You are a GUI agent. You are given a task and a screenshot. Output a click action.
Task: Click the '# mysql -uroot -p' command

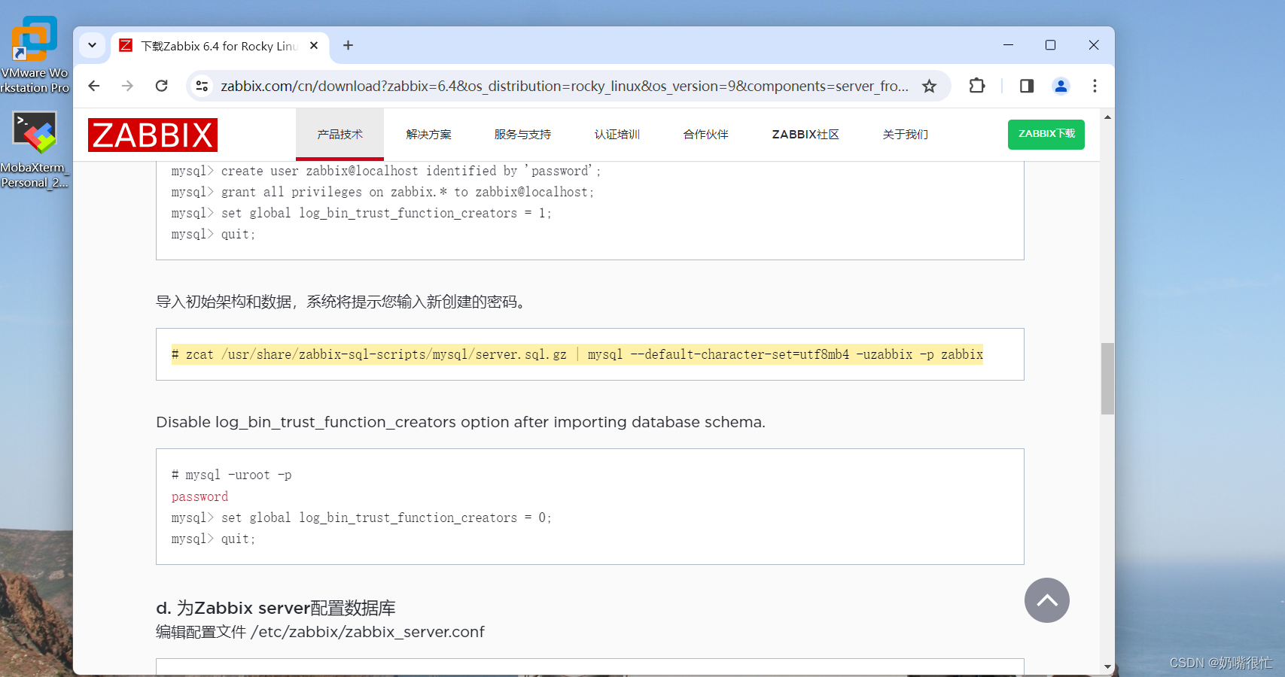[231, 475]
